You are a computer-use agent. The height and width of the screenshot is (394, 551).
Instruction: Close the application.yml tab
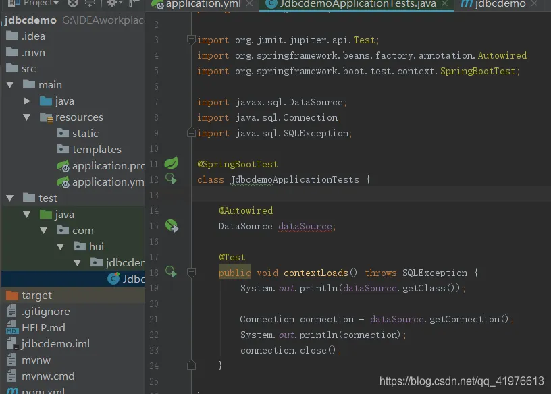tap(249, 3)
